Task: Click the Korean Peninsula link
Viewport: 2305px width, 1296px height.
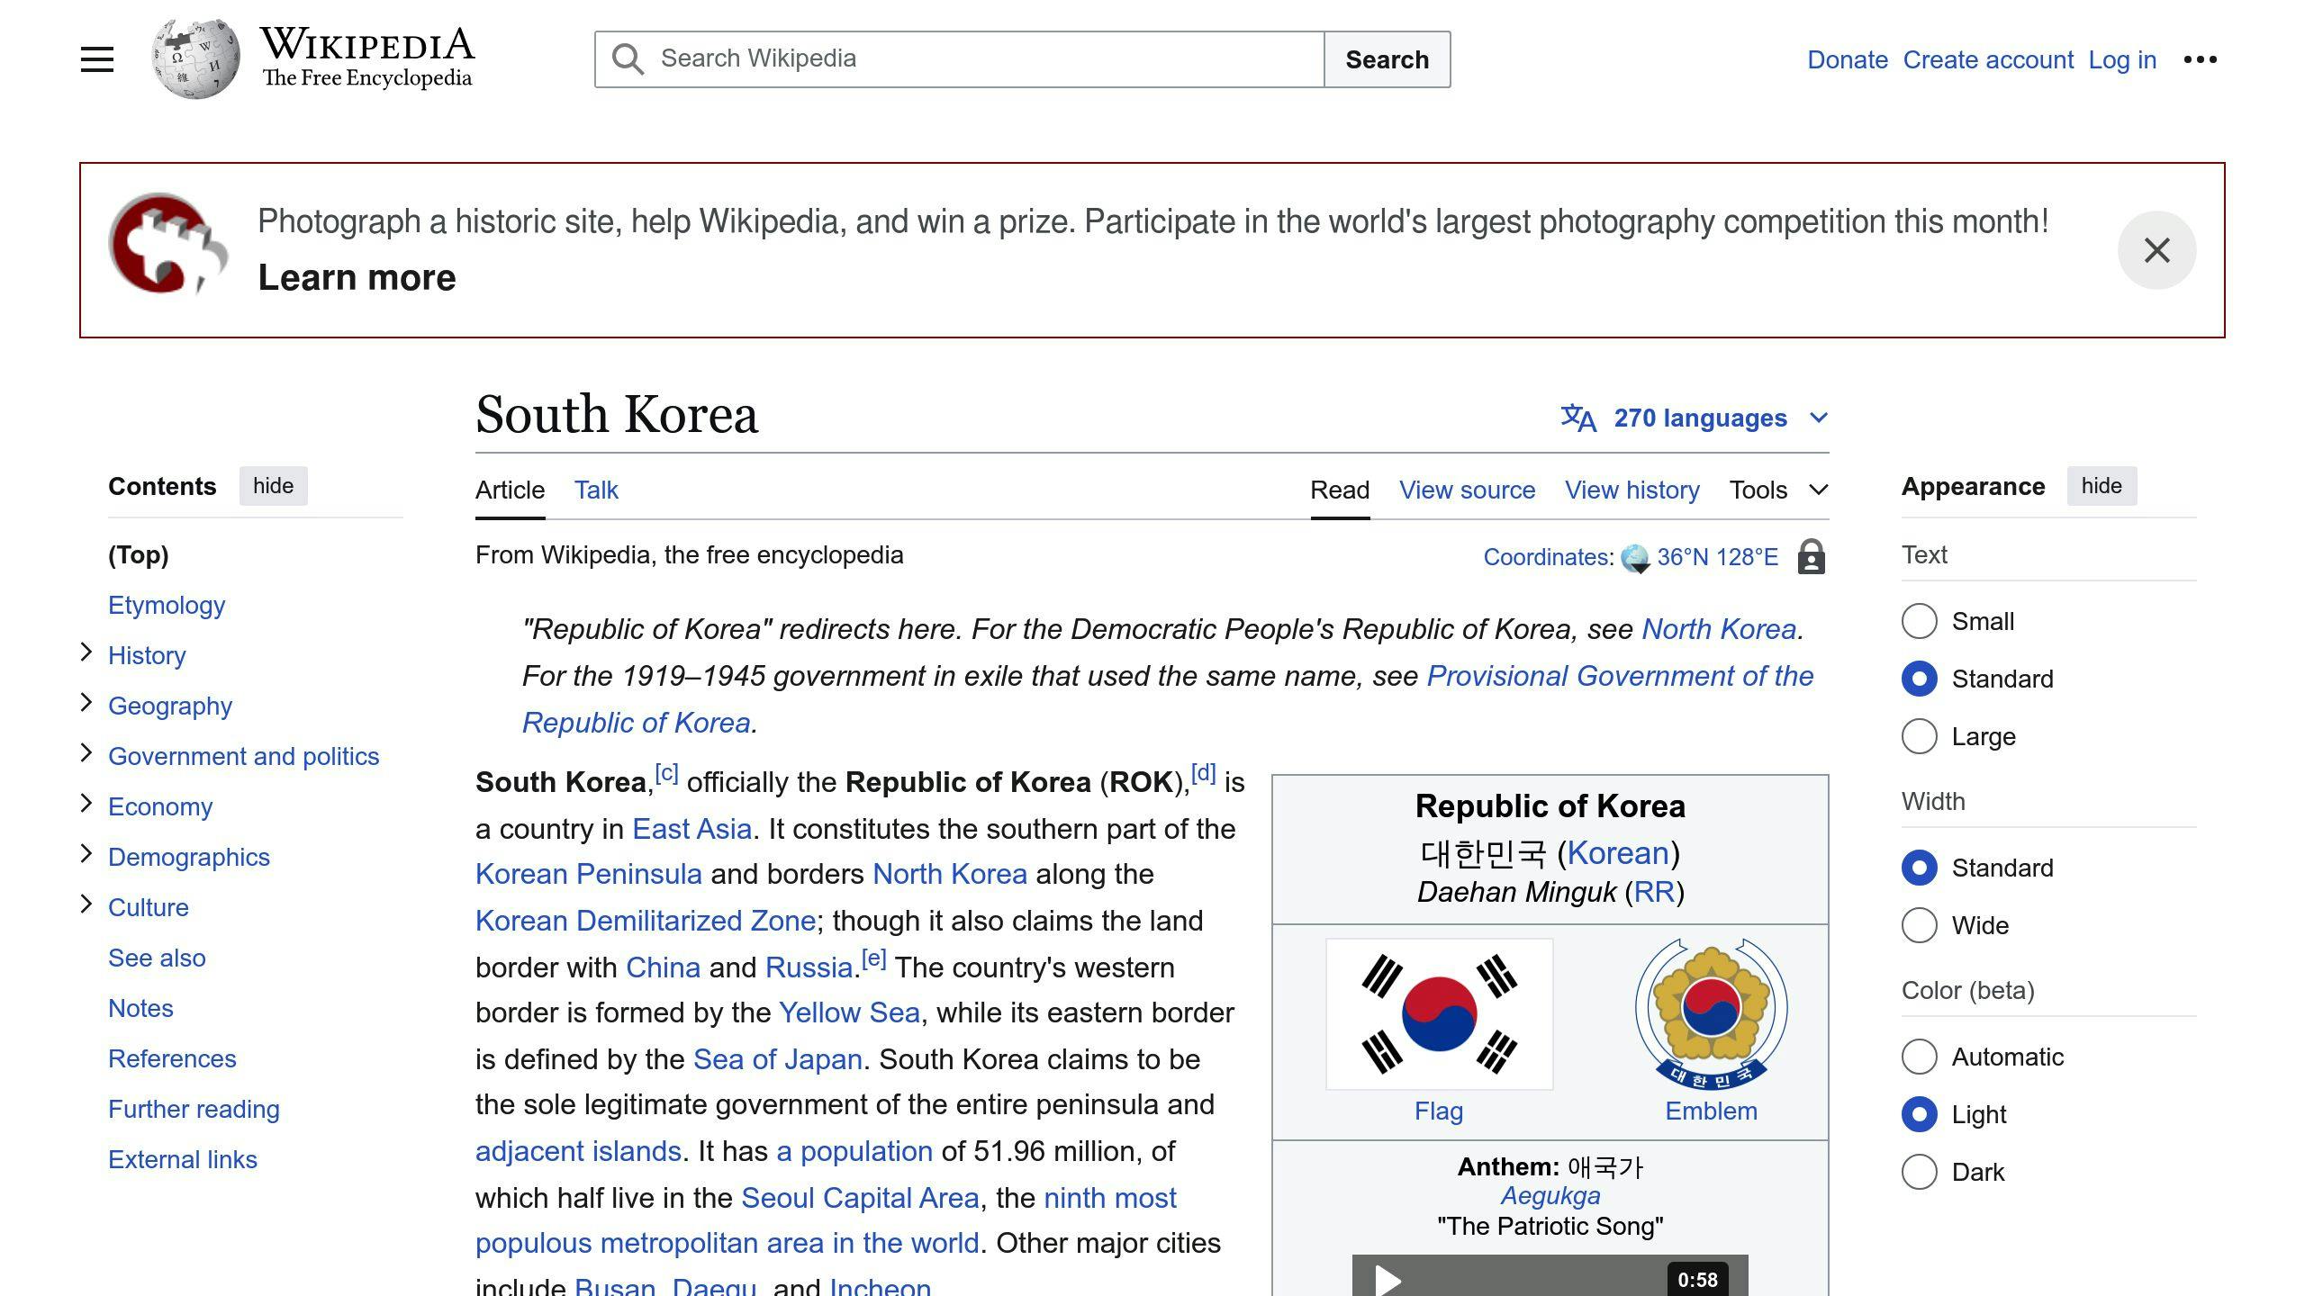Action: [588, 874]
